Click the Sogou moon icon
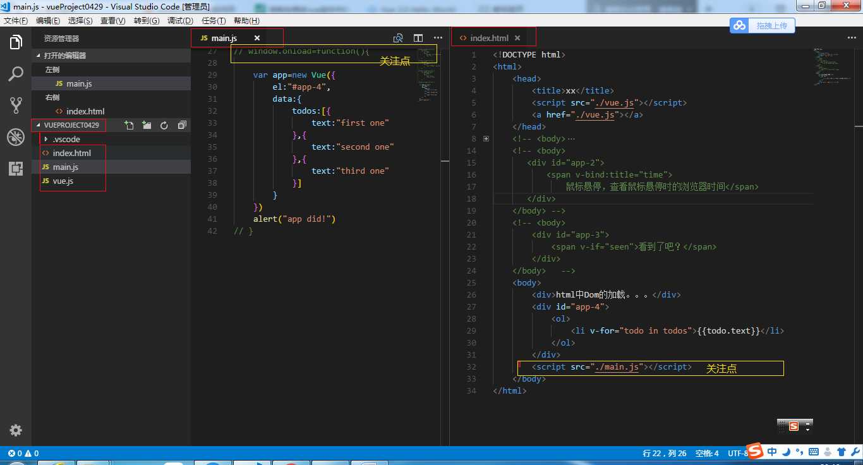This screenshot has height=465, width=863. (786, 451)
